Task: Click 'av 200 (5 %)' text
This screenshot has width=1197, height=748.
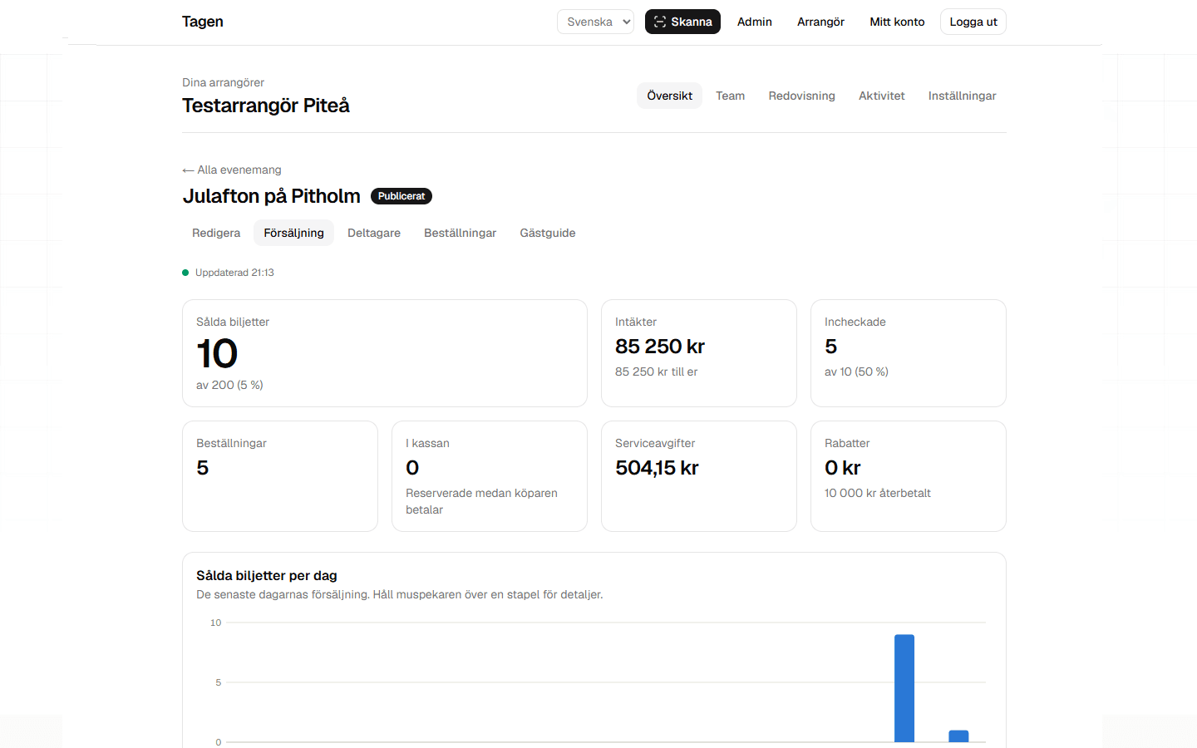Action: click(229, 385)
